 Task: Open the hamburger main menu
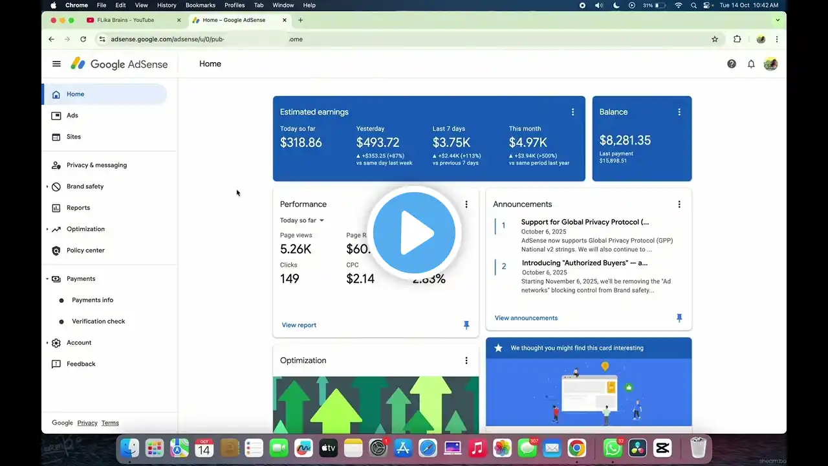[x=56, y=64]
